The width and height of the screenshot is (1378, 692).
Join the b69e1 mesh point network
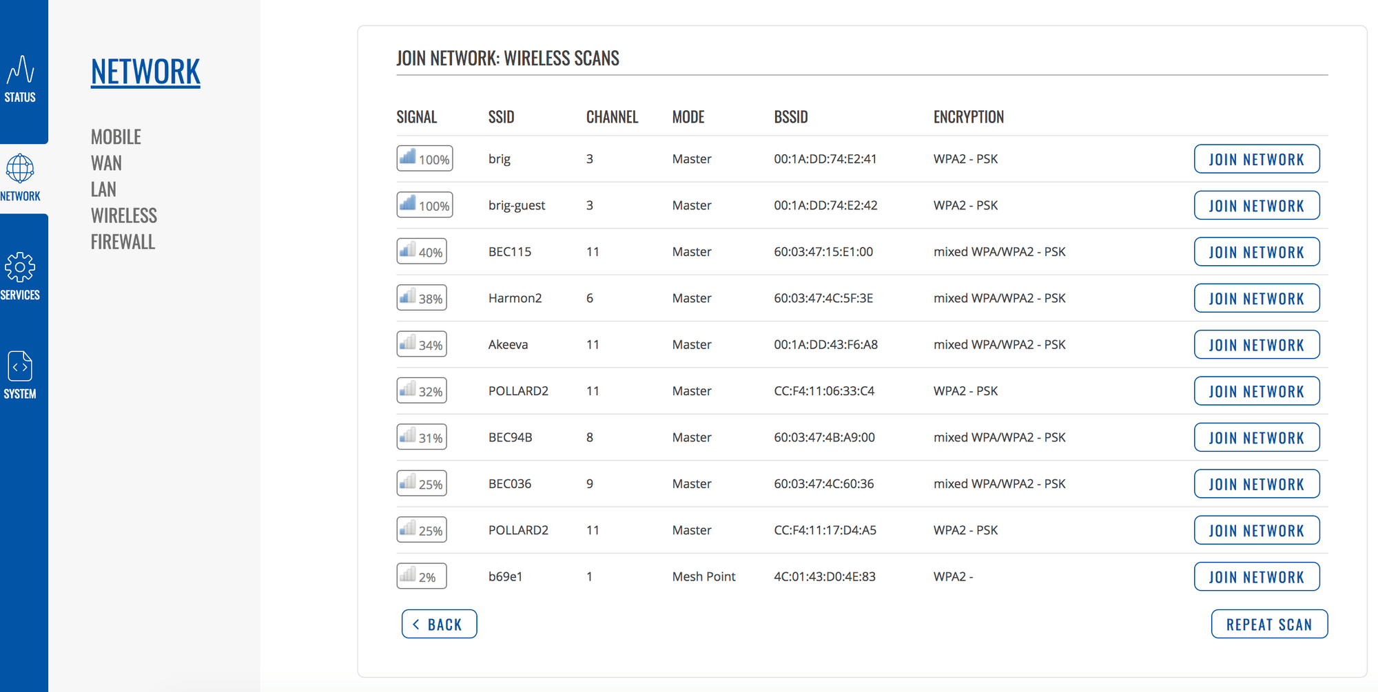(x=1257, y=576)
